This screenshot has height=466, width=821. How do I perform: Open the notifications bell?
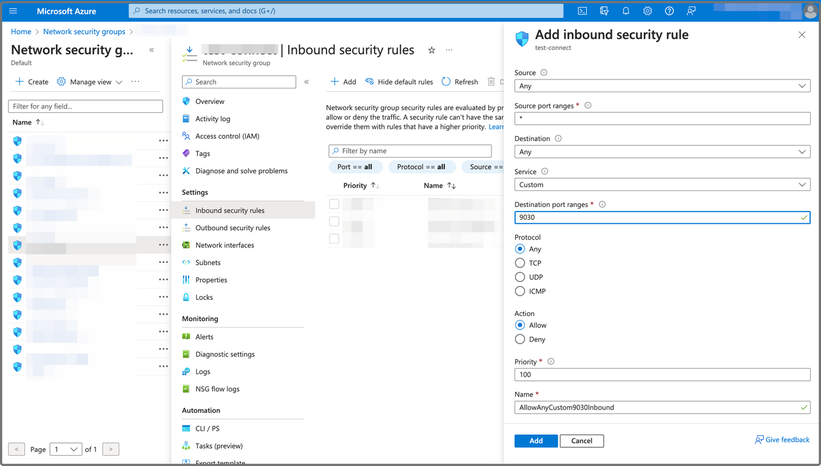[x=626, y=11]
